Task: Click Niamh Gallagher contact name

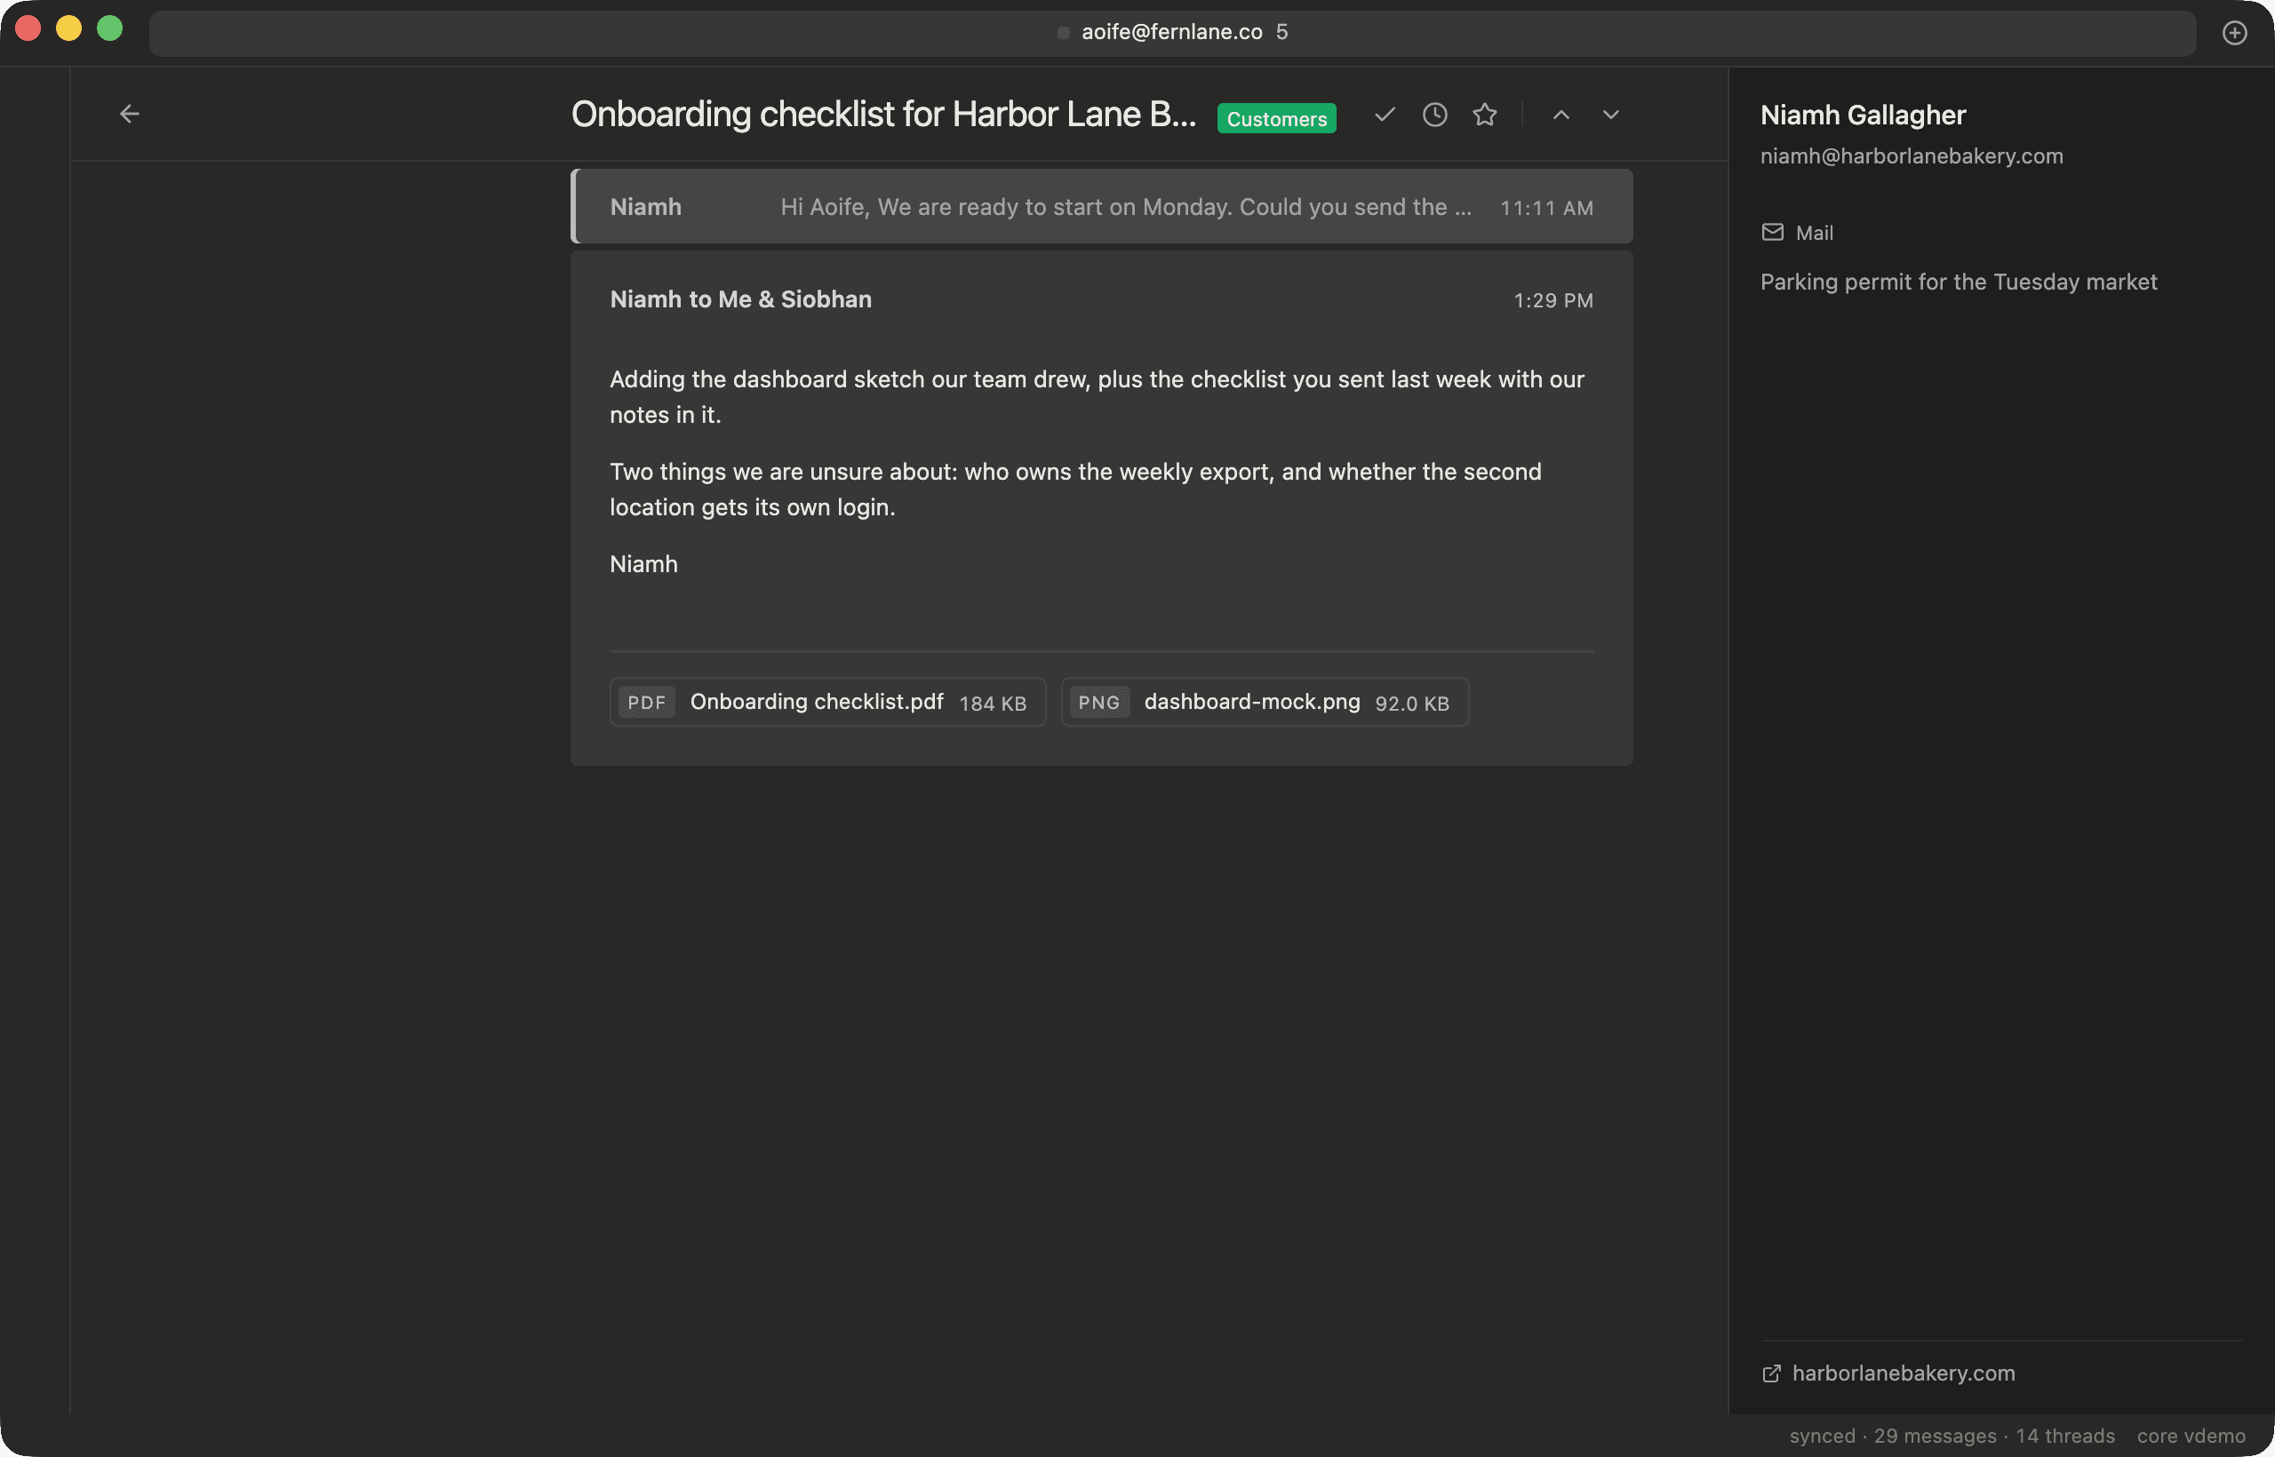Action: pos(1863,115)
